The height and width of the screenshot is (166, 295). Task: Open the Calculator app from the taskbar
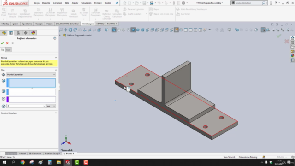[x=50, y=162]
